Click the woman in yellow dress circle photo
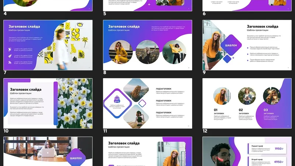Screen dimensions: 295x166 click(x=121, y=52)
